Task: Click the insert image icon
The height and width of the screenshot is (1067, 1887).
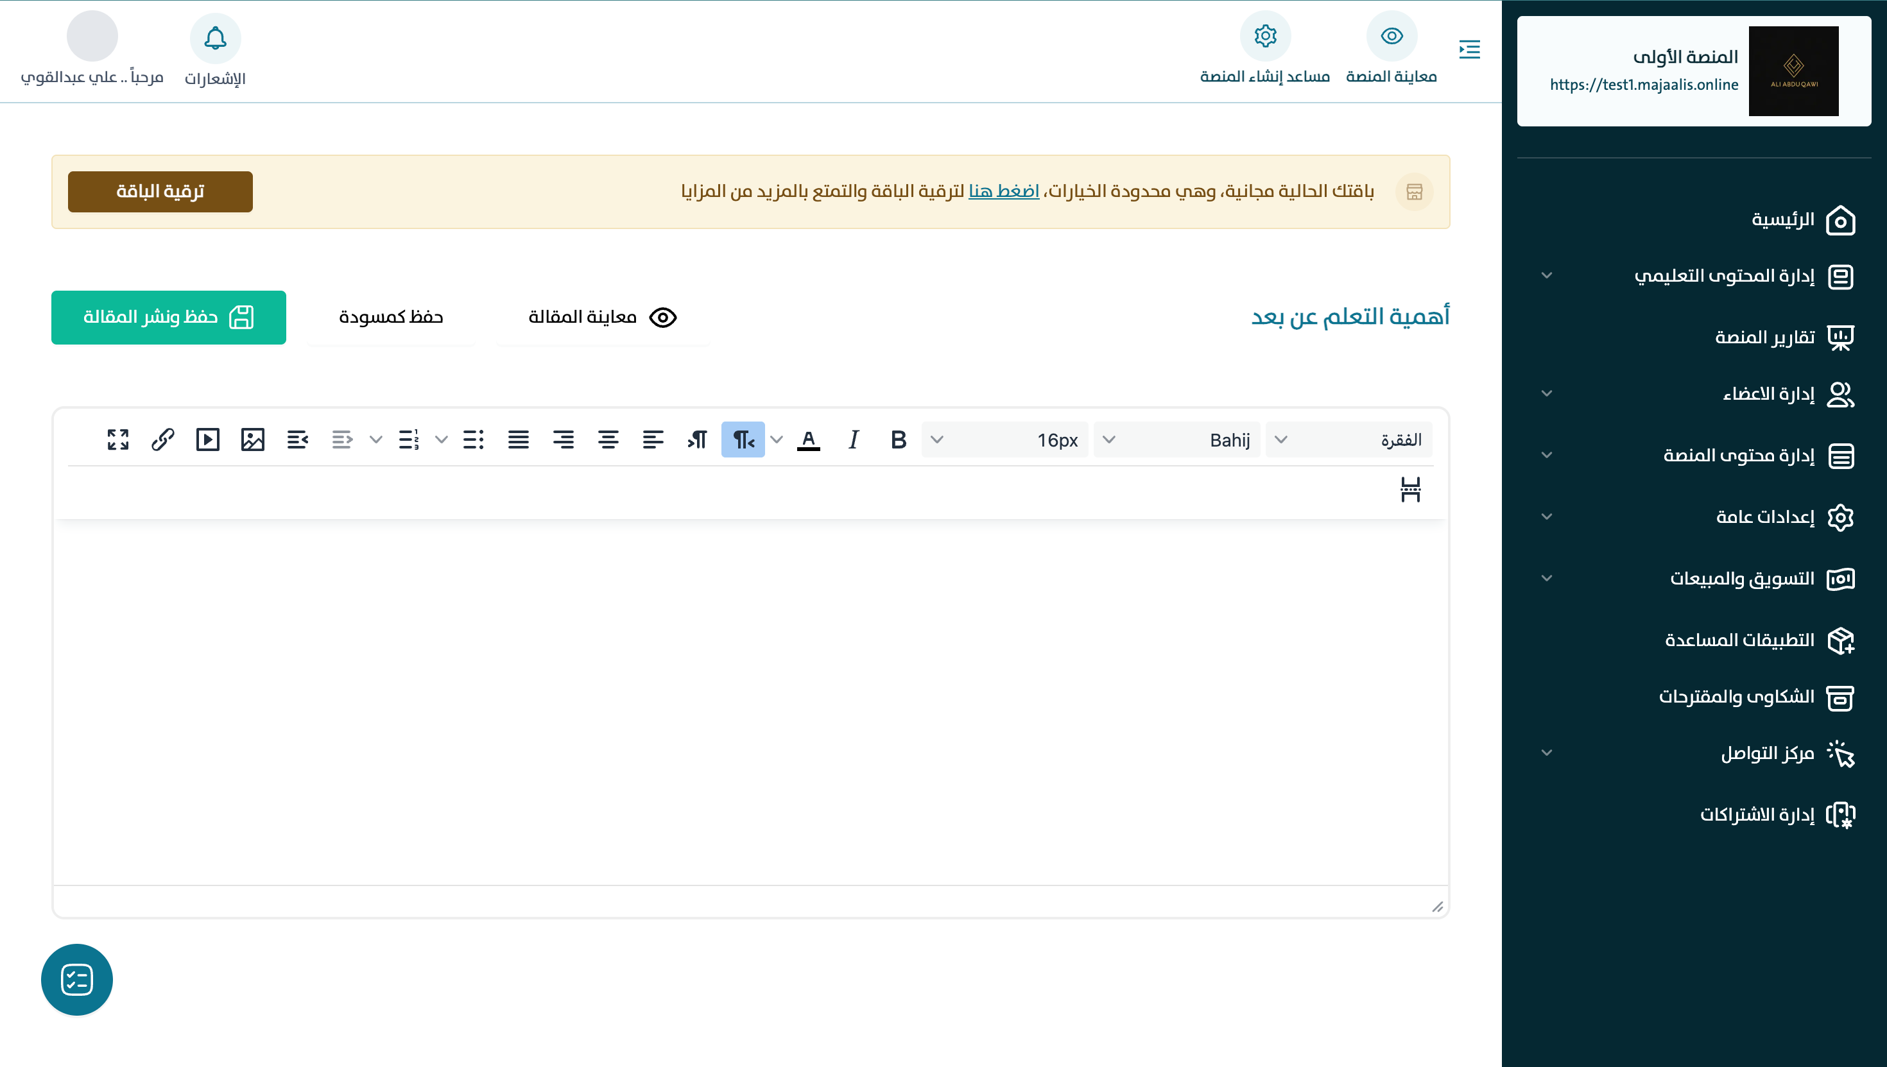Action: (x=252, y=440)
